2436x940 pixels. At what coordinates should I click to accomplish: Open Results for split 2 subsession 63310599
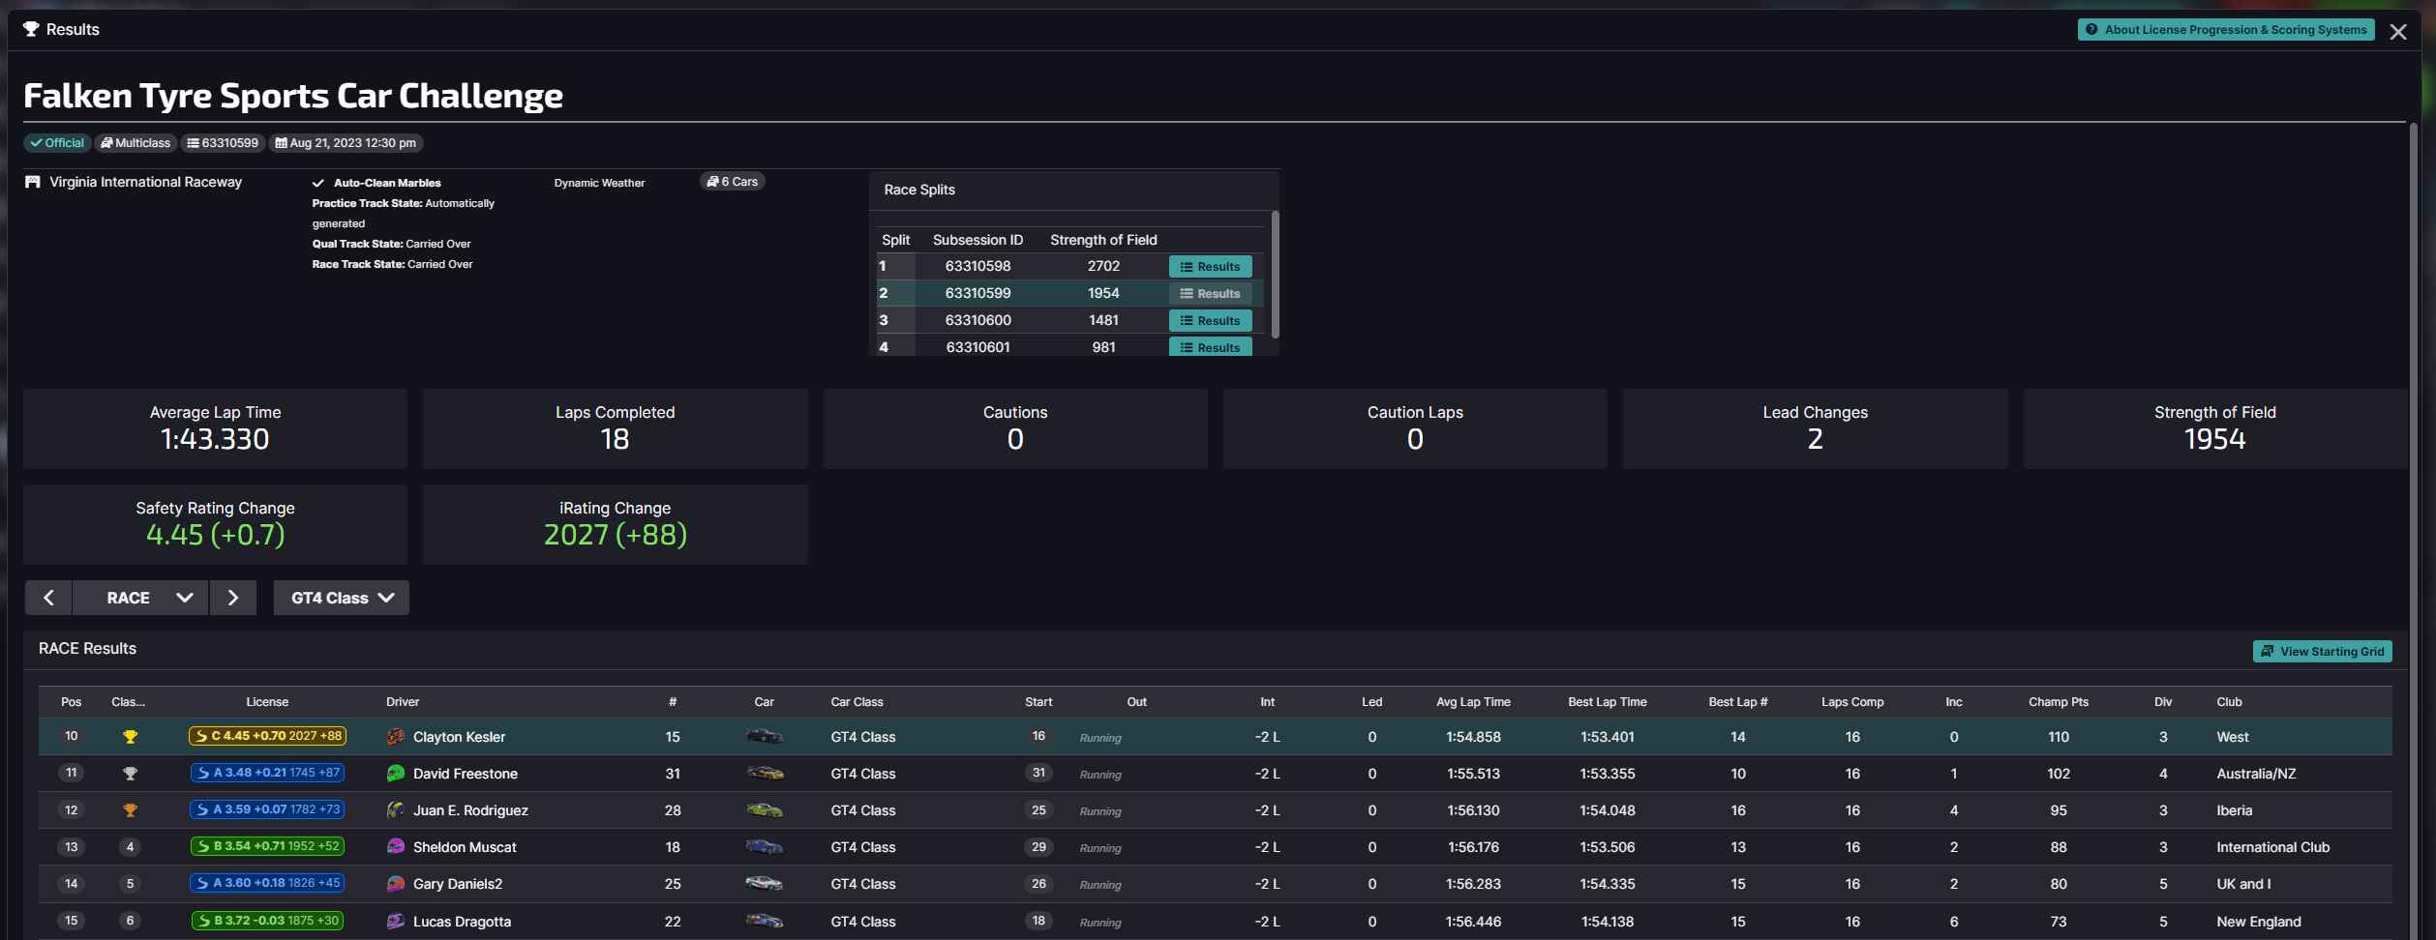click(x=1210, y=294)
